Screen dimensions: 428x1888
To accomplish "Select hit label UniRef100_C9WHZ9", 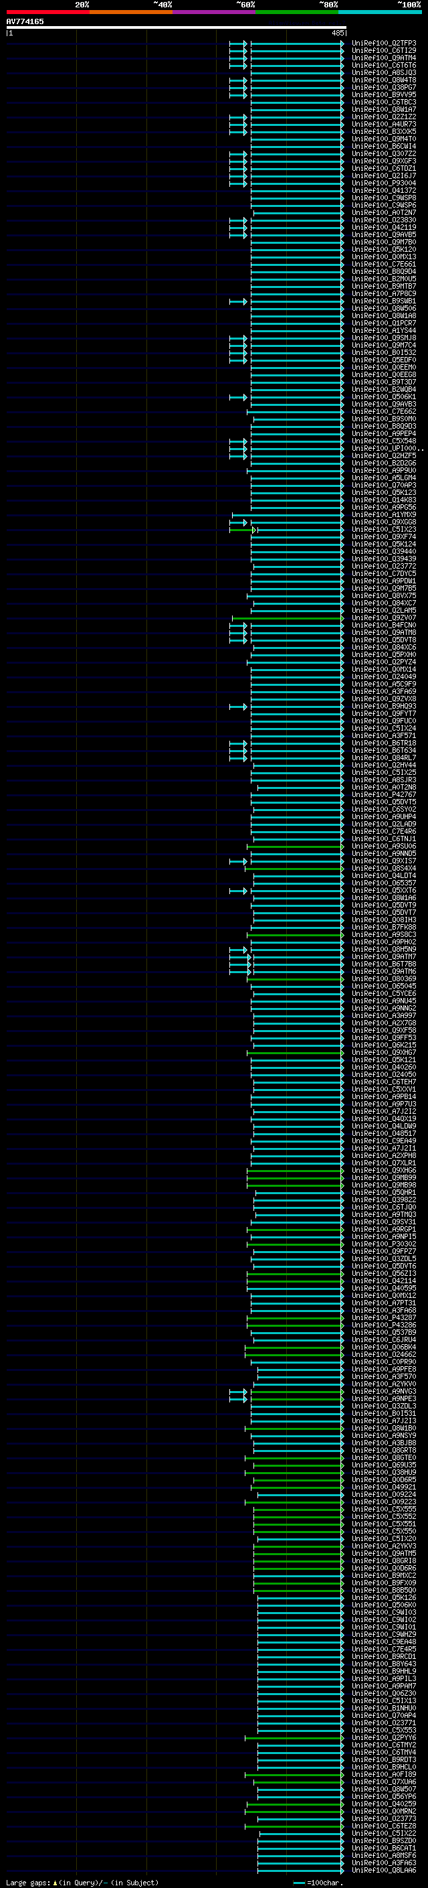I will 384,1634.
